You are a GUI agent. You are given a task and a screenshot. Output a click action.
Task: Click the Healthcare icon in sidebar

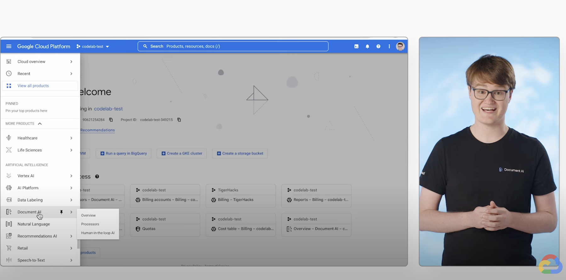pos(9,138)
